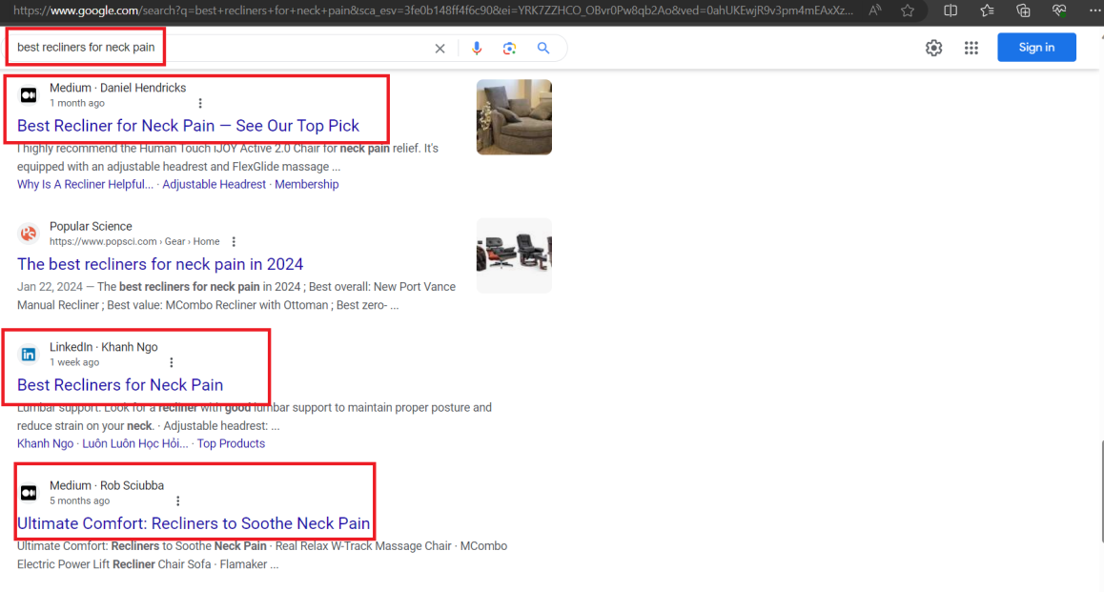Add page to favorites with star icon

point(908,10)
